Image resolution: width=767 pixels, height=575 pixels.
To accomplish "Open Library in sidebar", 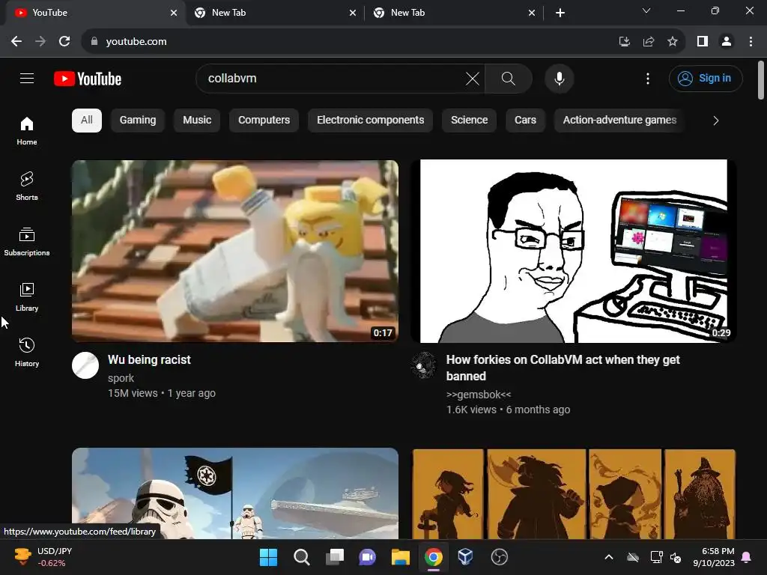I will (27, 296).
